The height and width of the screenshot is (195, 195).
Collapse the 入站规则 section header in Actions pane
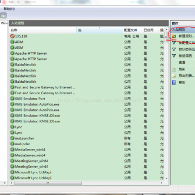183,29
